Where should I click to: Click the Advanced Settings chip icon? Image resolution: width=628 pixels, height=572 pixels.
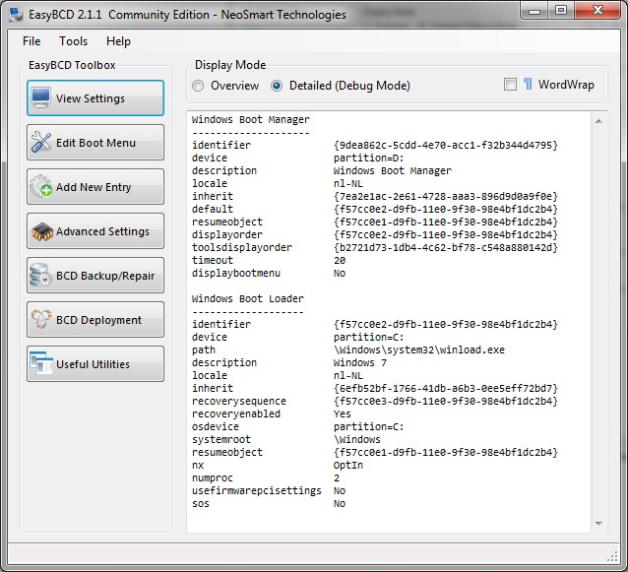point(42,231)
